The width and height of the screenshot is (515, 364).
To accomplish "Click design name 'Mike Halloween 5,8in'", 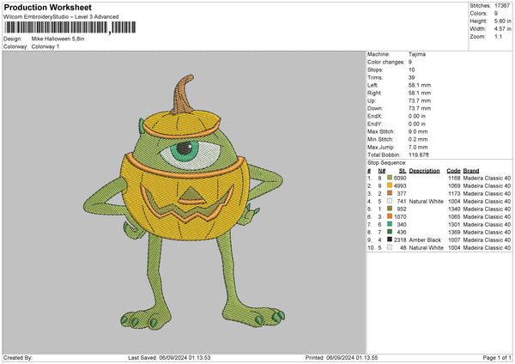I will pyautogui.click(x=58, y=39).
